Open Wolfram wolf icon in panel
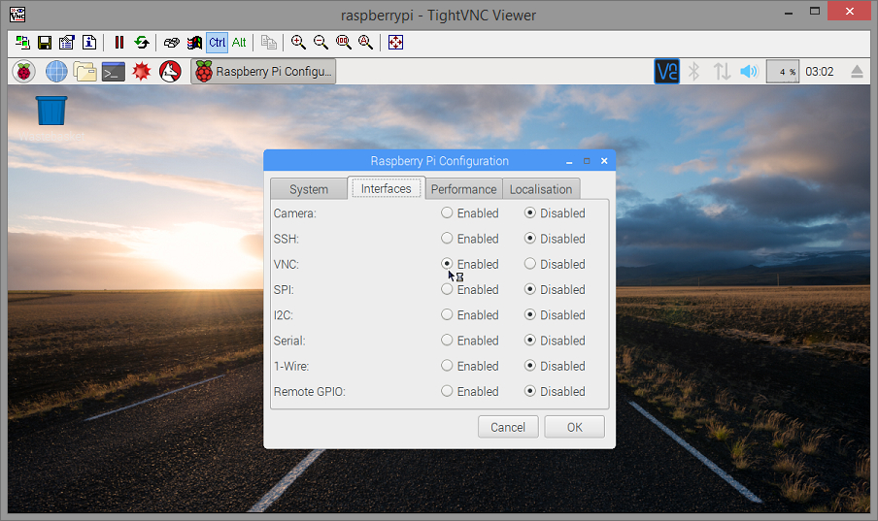Screen dimensions: 878x521 coord(170,72)
